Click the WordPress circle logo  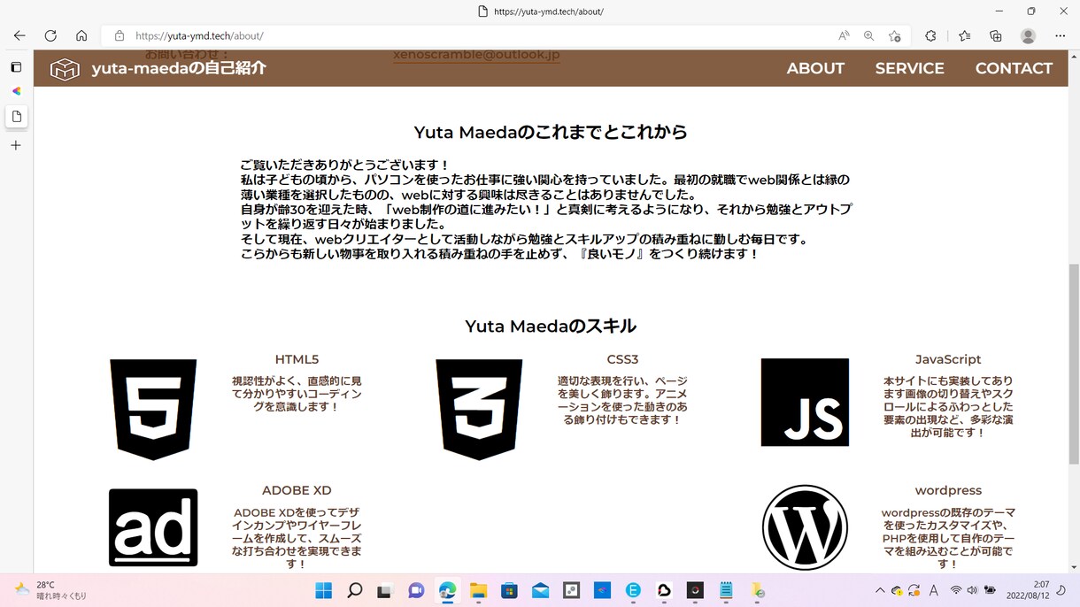coord(805,527)
